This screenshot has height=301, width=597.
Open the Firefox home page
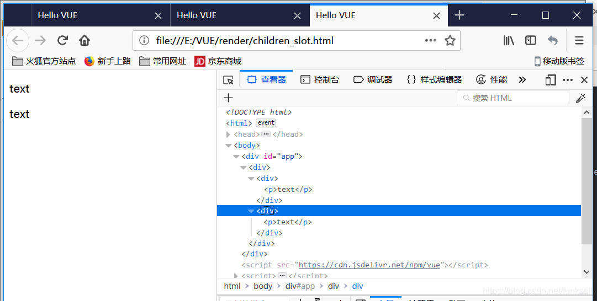coord(84,40)
